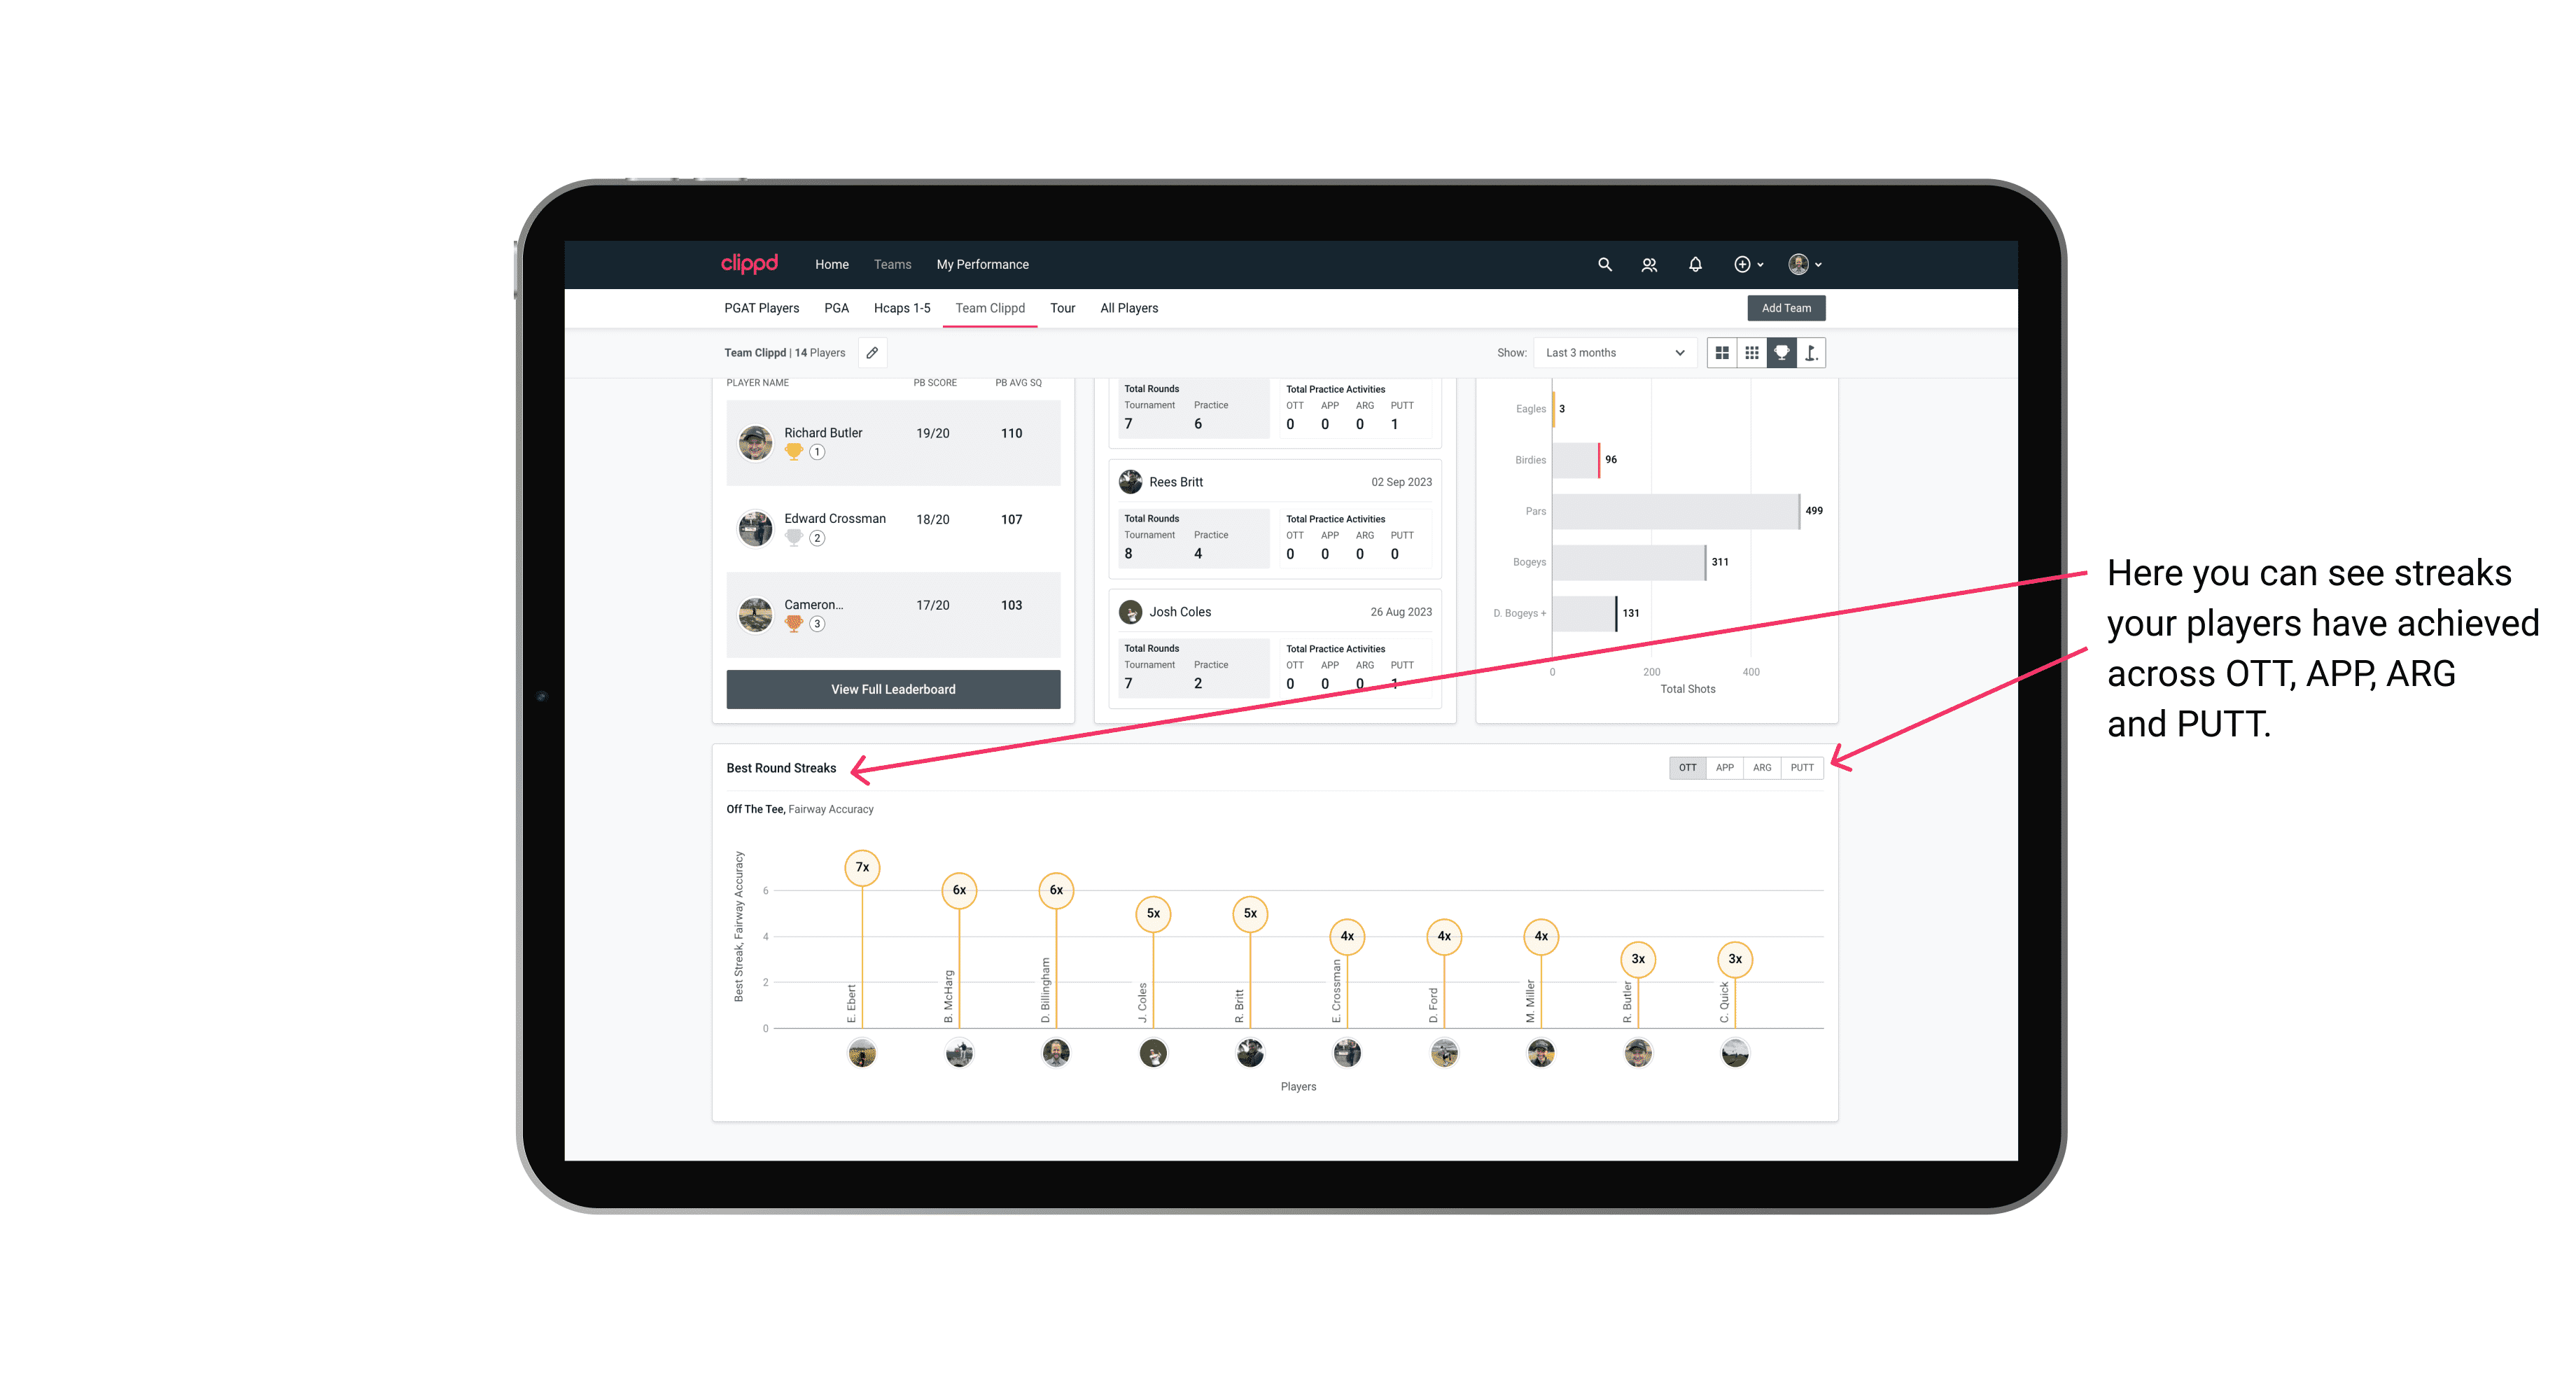This screenshot has width=2576, height=1386.
Task: Click the View Full Leaderboard button
Action: [890, 688]
